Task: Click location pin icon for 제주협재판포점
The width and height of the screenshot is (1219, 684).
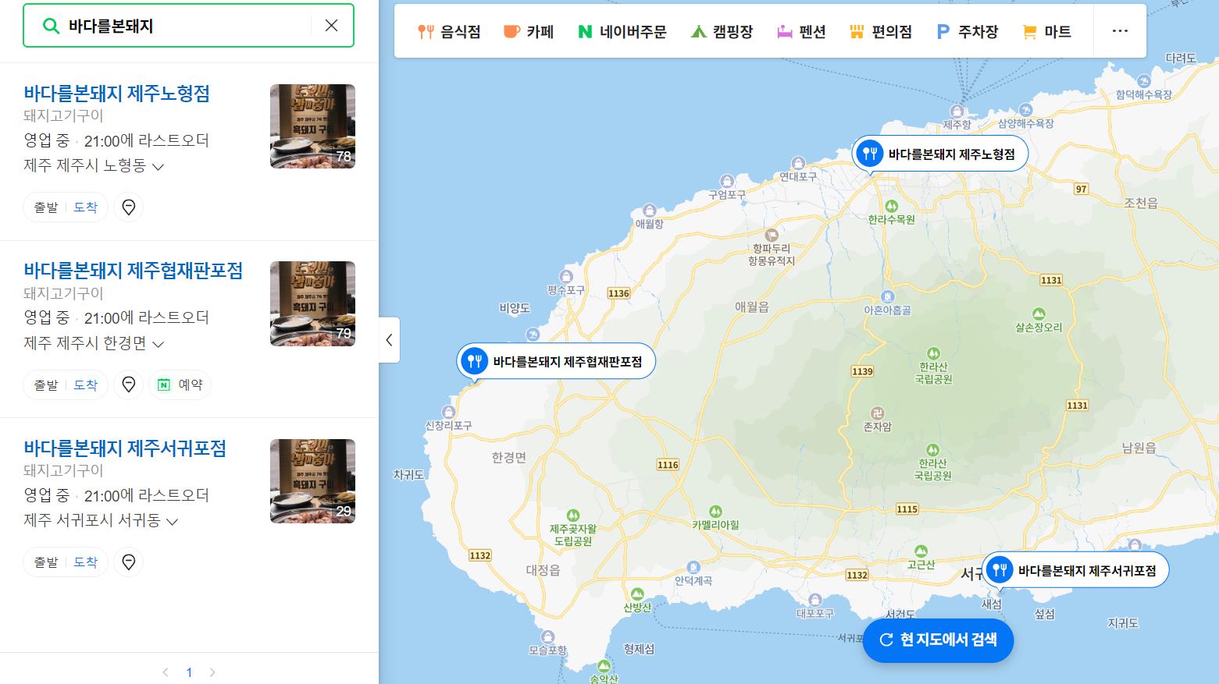Action: 129,385
